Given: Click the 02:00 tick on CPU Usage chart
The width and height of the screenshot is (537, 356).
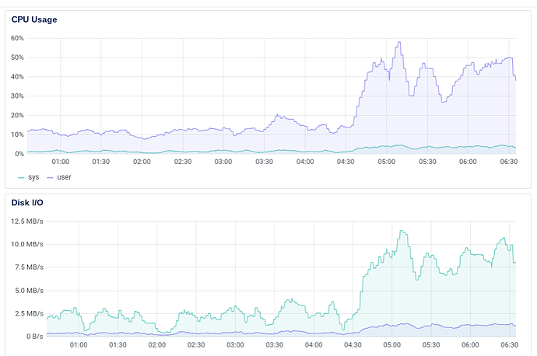Looking at the screenshot, I should pos(142,162).
